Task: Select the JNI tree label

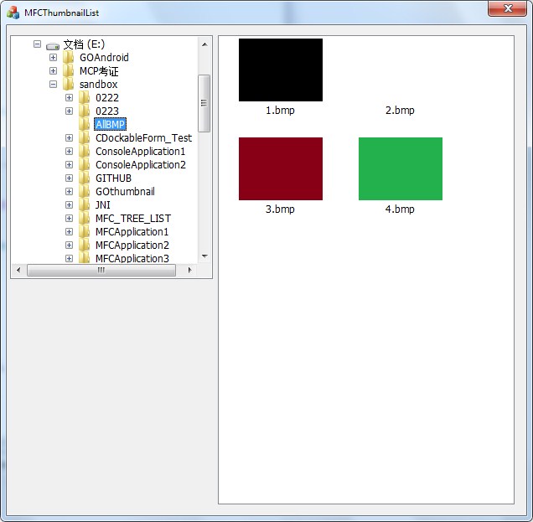Action: coord(102,204)
